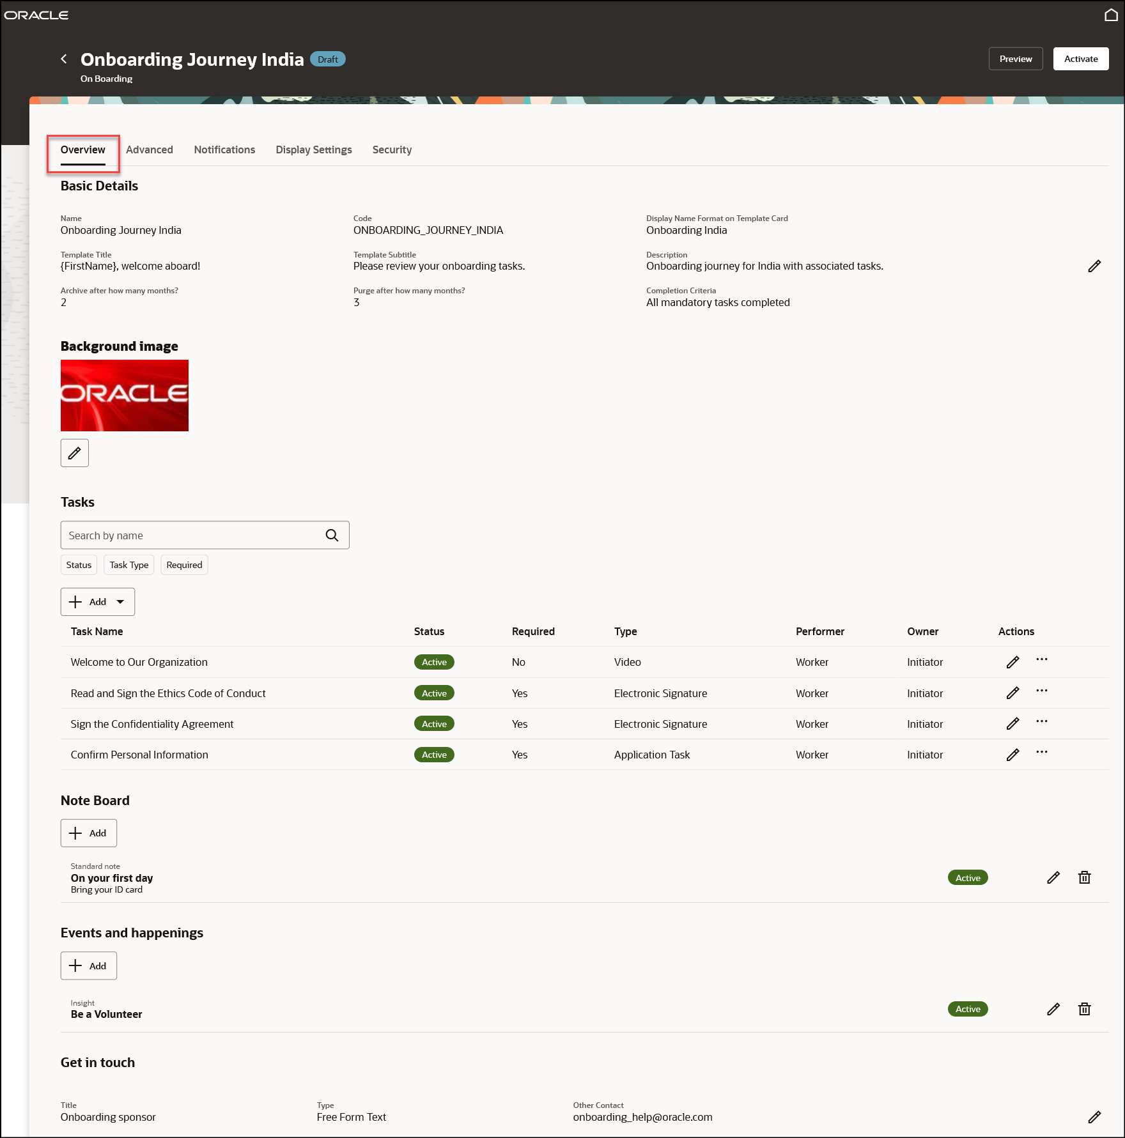Select Sign the Confidentiality Agreement task name
This screenshot has width=1125, height=1138.
pyautogui.click(x=152, y=724)
